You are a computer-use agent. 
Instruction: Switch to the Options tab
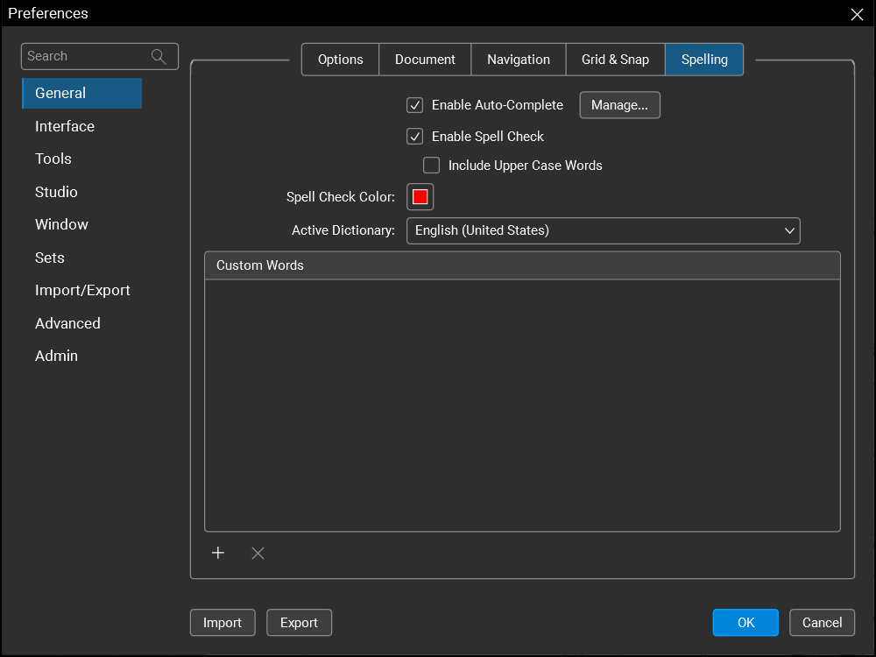coord(340,60)
